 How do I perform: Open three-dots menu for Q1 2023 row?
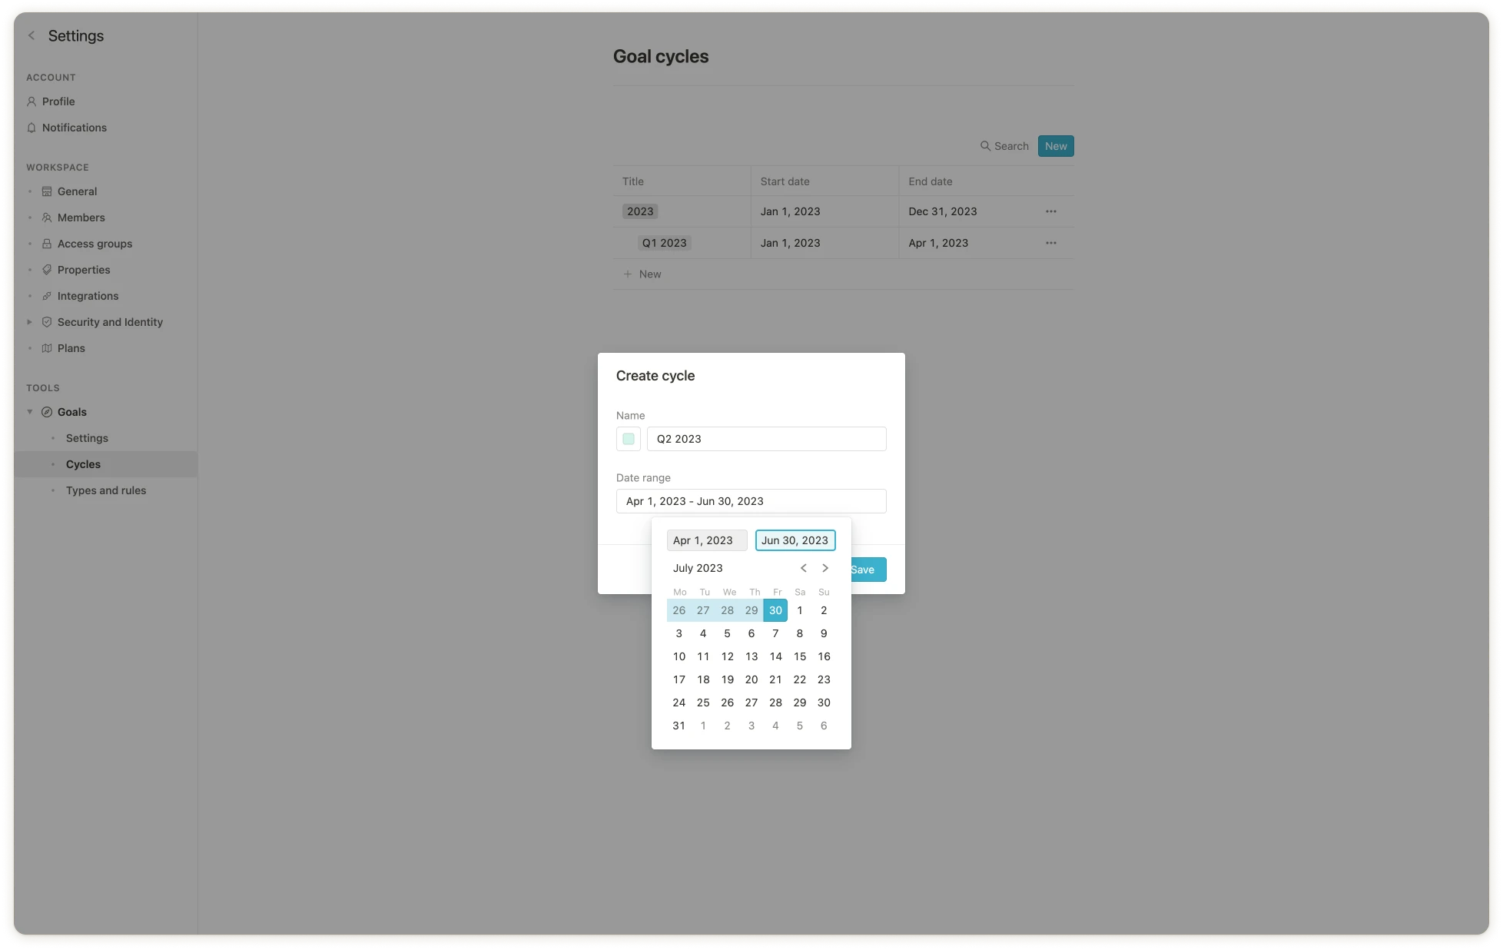1050,243
